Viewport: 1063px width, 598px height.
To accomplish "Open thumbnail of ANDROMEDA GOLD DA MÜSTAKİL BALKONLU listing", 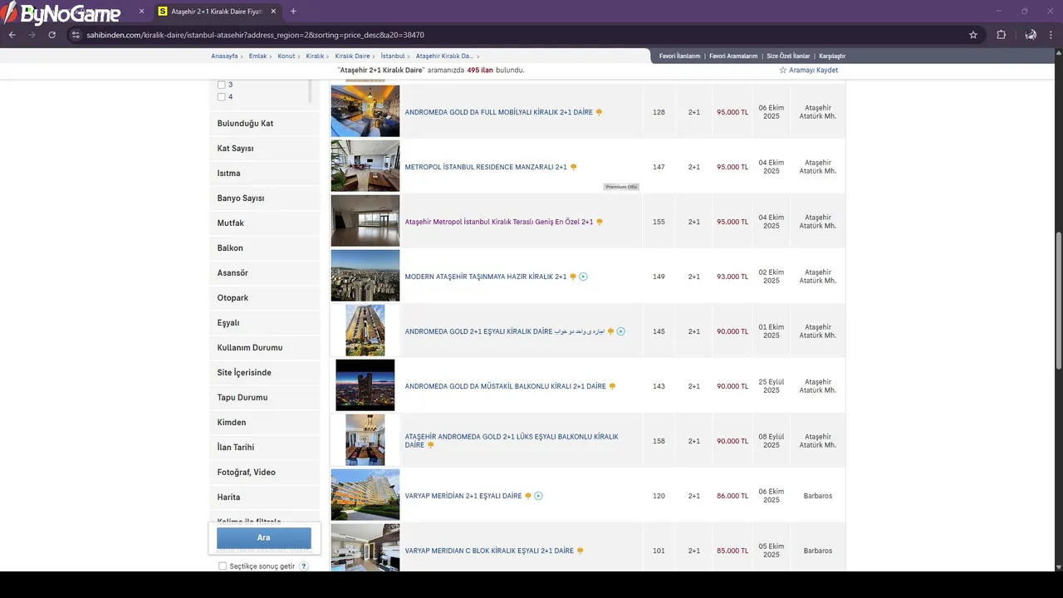I will [x=365, y=385].
